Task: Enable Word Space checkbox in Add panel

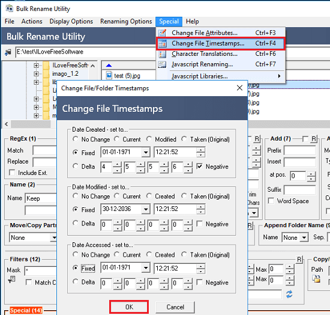Action: 271,201
